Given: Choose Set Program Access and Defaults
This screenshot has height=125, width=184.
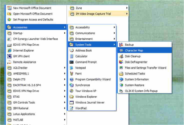Looking at the screenshot, I should pyautogui.click(x=33, y=19).
